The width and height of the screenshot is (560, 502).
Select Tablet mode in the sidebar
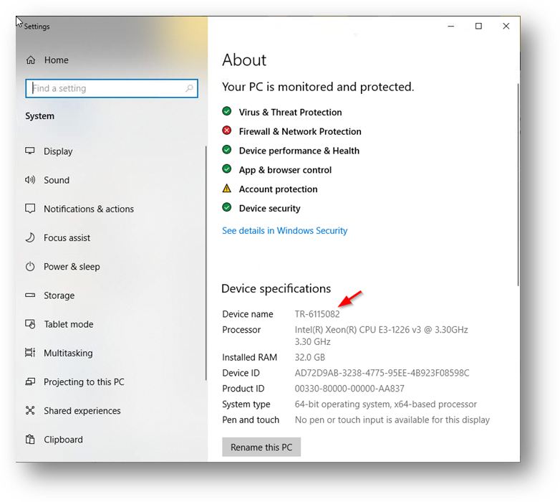click(68, 324)
